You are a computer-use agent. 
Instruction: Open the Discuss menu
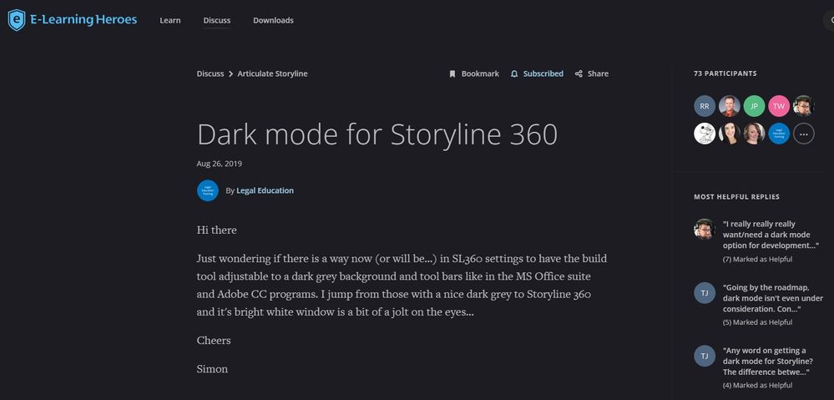pos(217,20)
